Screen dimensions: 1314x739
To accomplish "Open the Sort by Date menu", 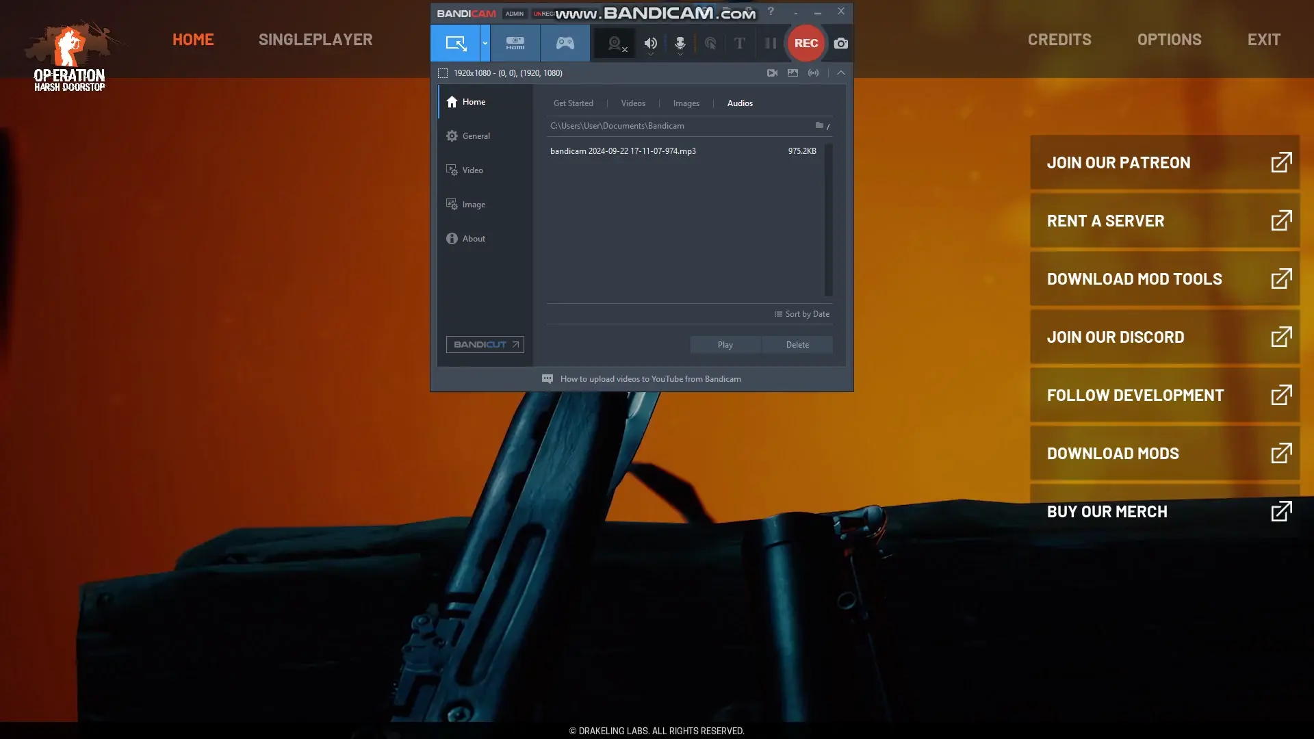I will 802,314.
